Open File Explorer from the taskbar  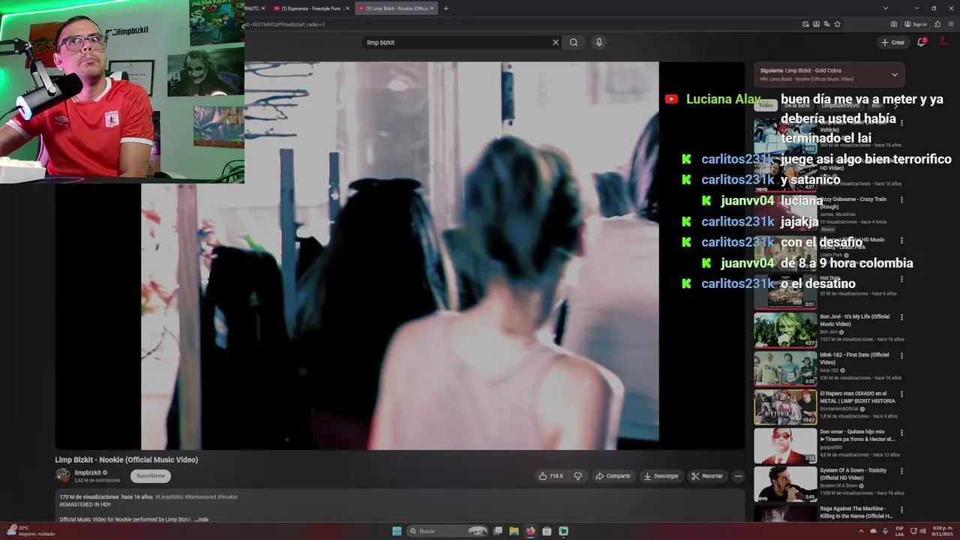[514, 531]
